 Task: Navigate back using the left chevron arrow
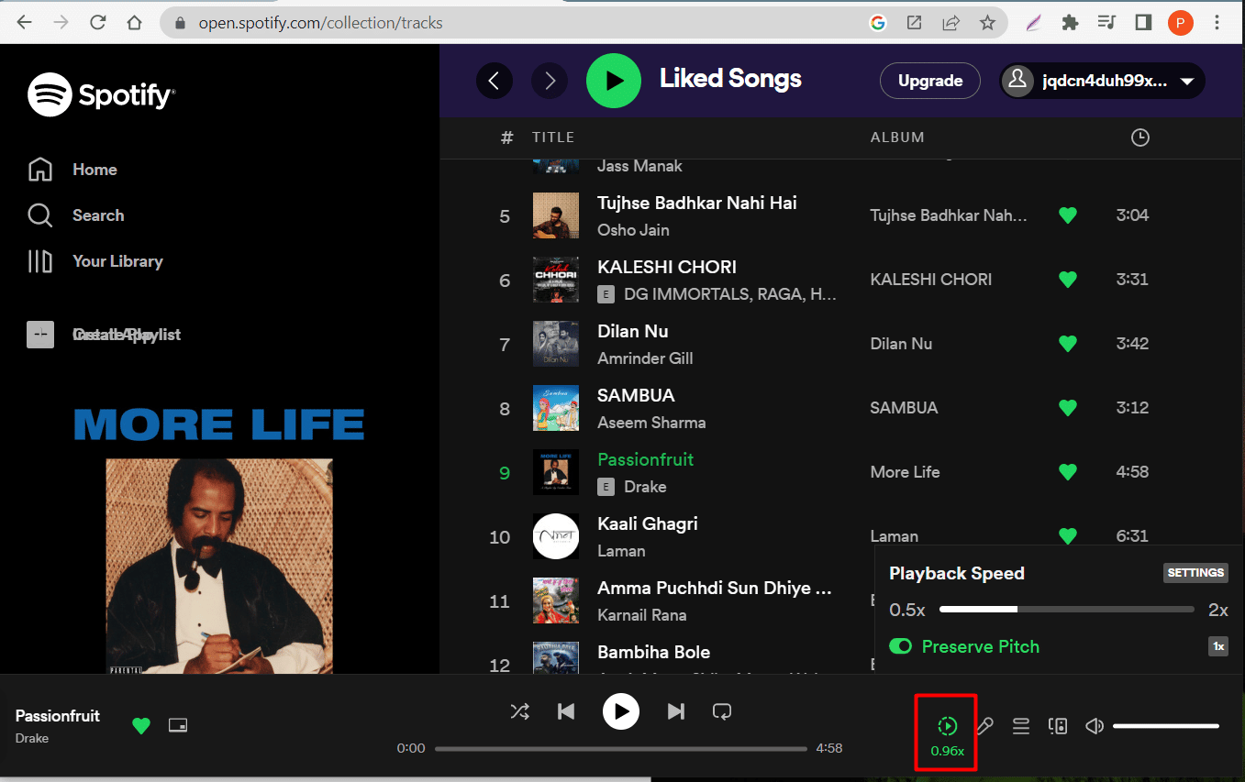click(495, 81)
